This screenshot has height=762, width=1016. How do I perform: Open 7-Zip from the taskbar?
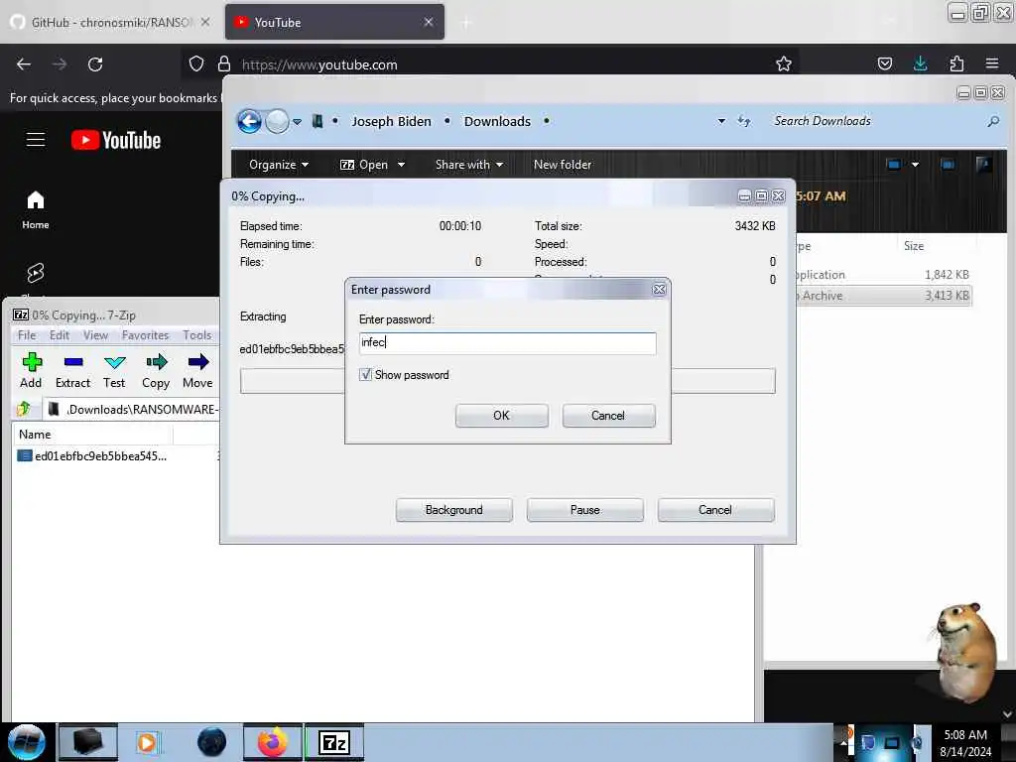[x=334, y=742]
